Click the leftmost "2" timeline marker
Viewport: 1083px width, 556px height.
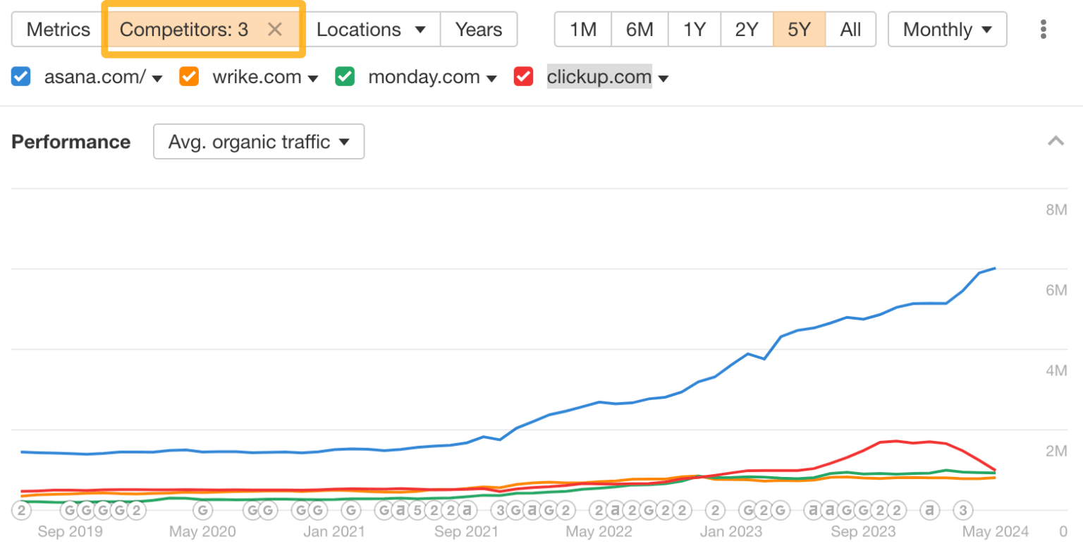[21, 509]
